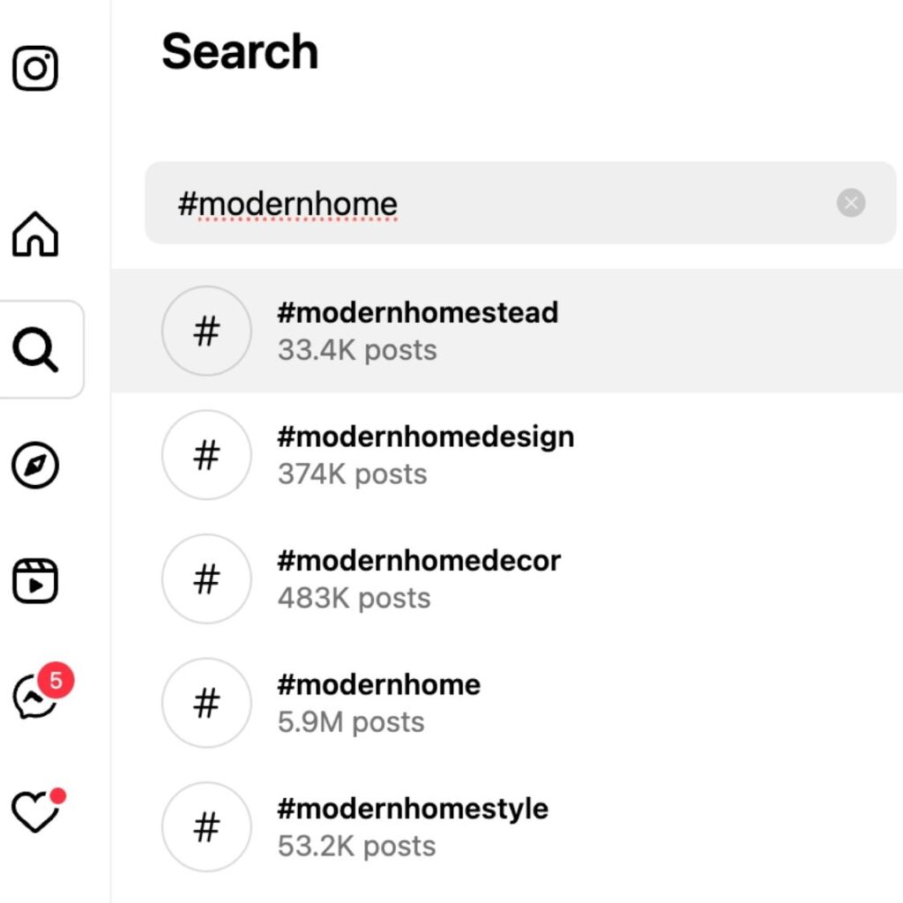The width and height of the screenshot is (903, 903).
Task: Click hash icon beside #modernhomestyle
Action: pos(206,827)
